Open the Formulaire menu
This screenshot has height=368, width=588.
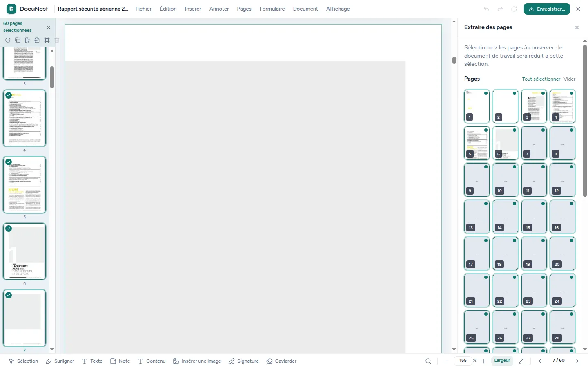(x=272, y=9)
